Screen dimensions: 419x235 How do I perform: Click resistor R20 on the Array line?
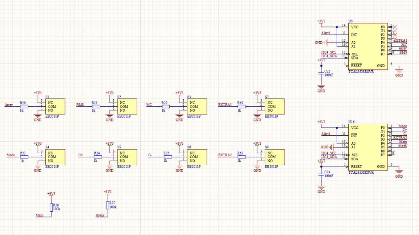tap(24, 106)
